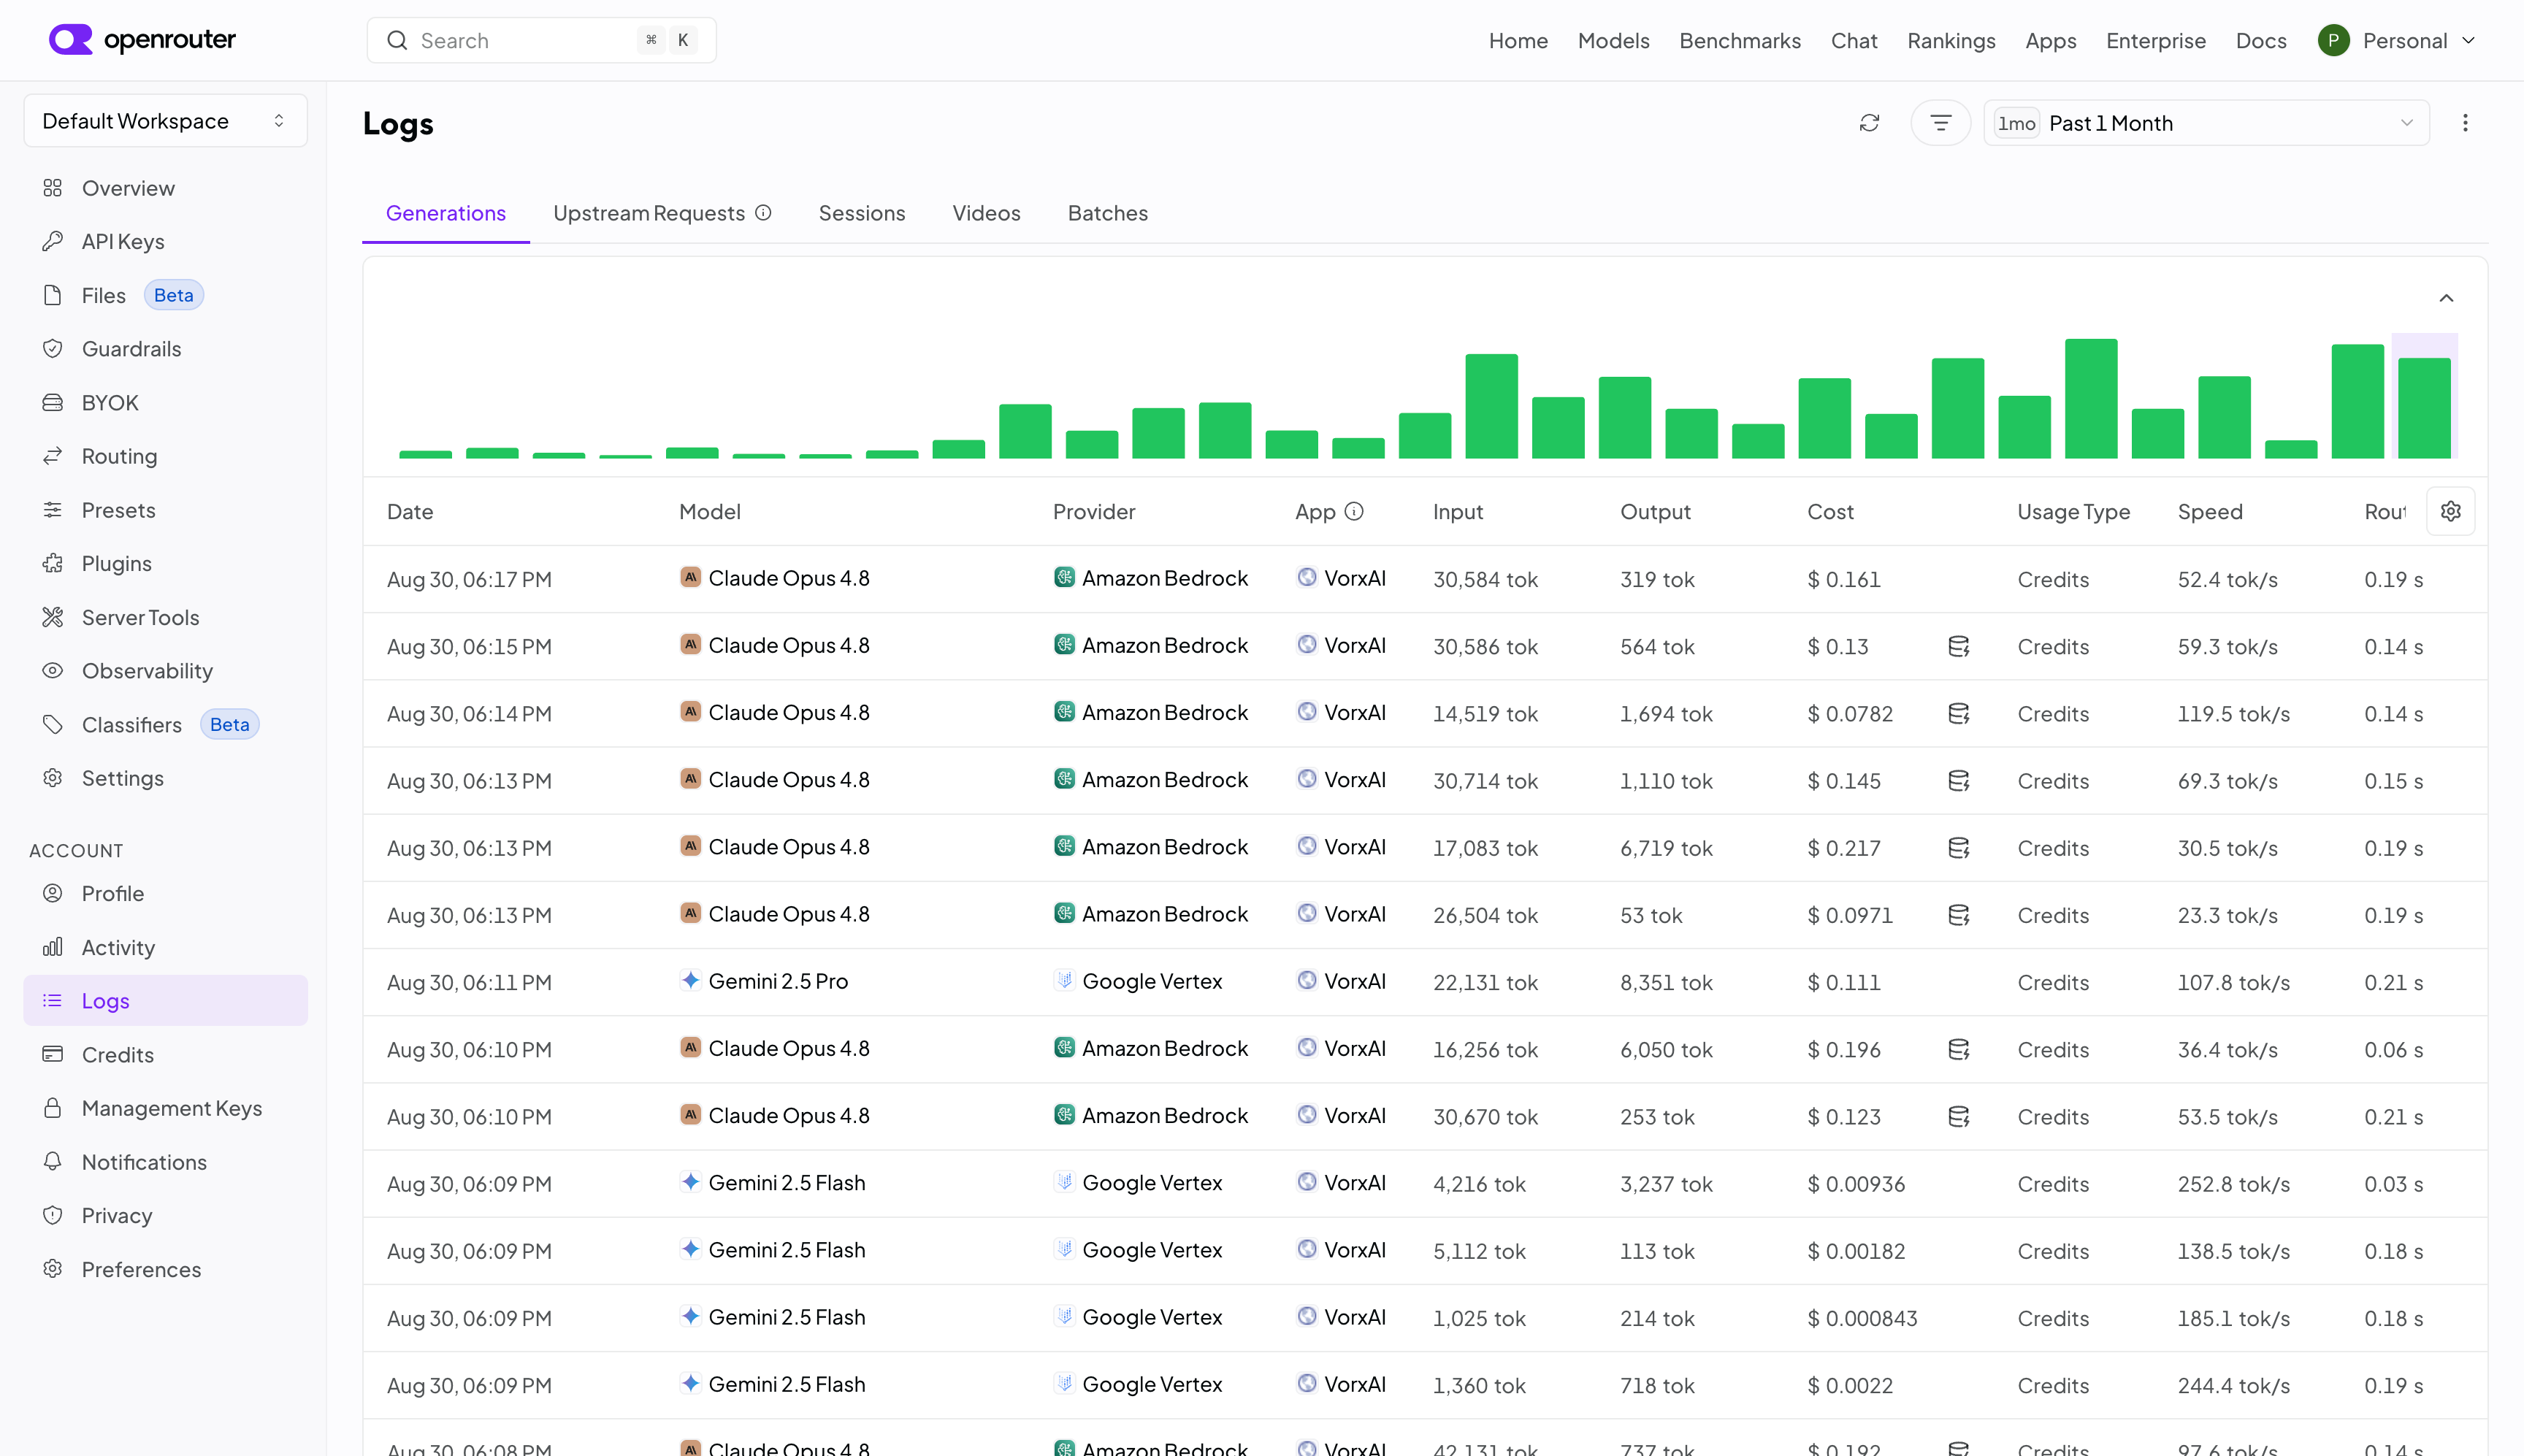Screen dimensions: 2524x1456
Task: Open the filter icon button
Action: 1940,123
